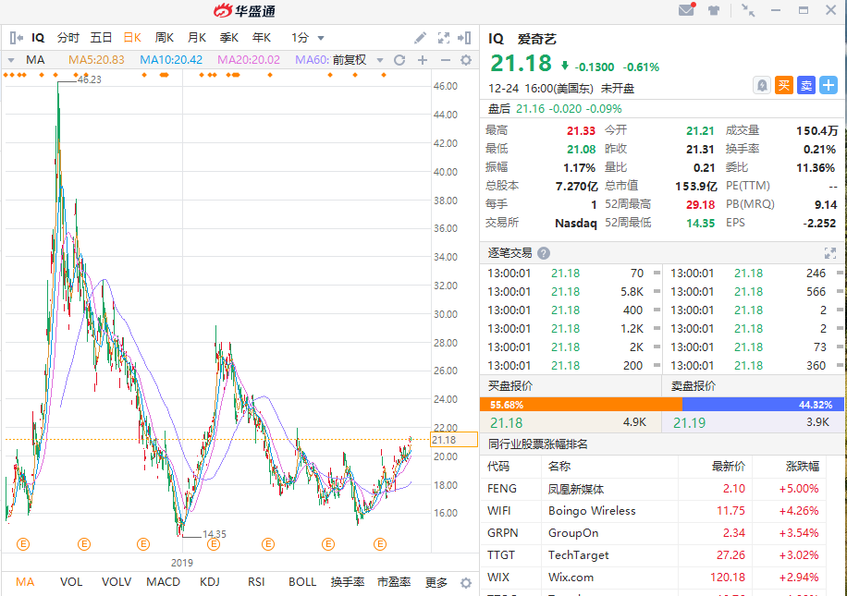Open the MA indicator settings gear

tap(466, 60)
